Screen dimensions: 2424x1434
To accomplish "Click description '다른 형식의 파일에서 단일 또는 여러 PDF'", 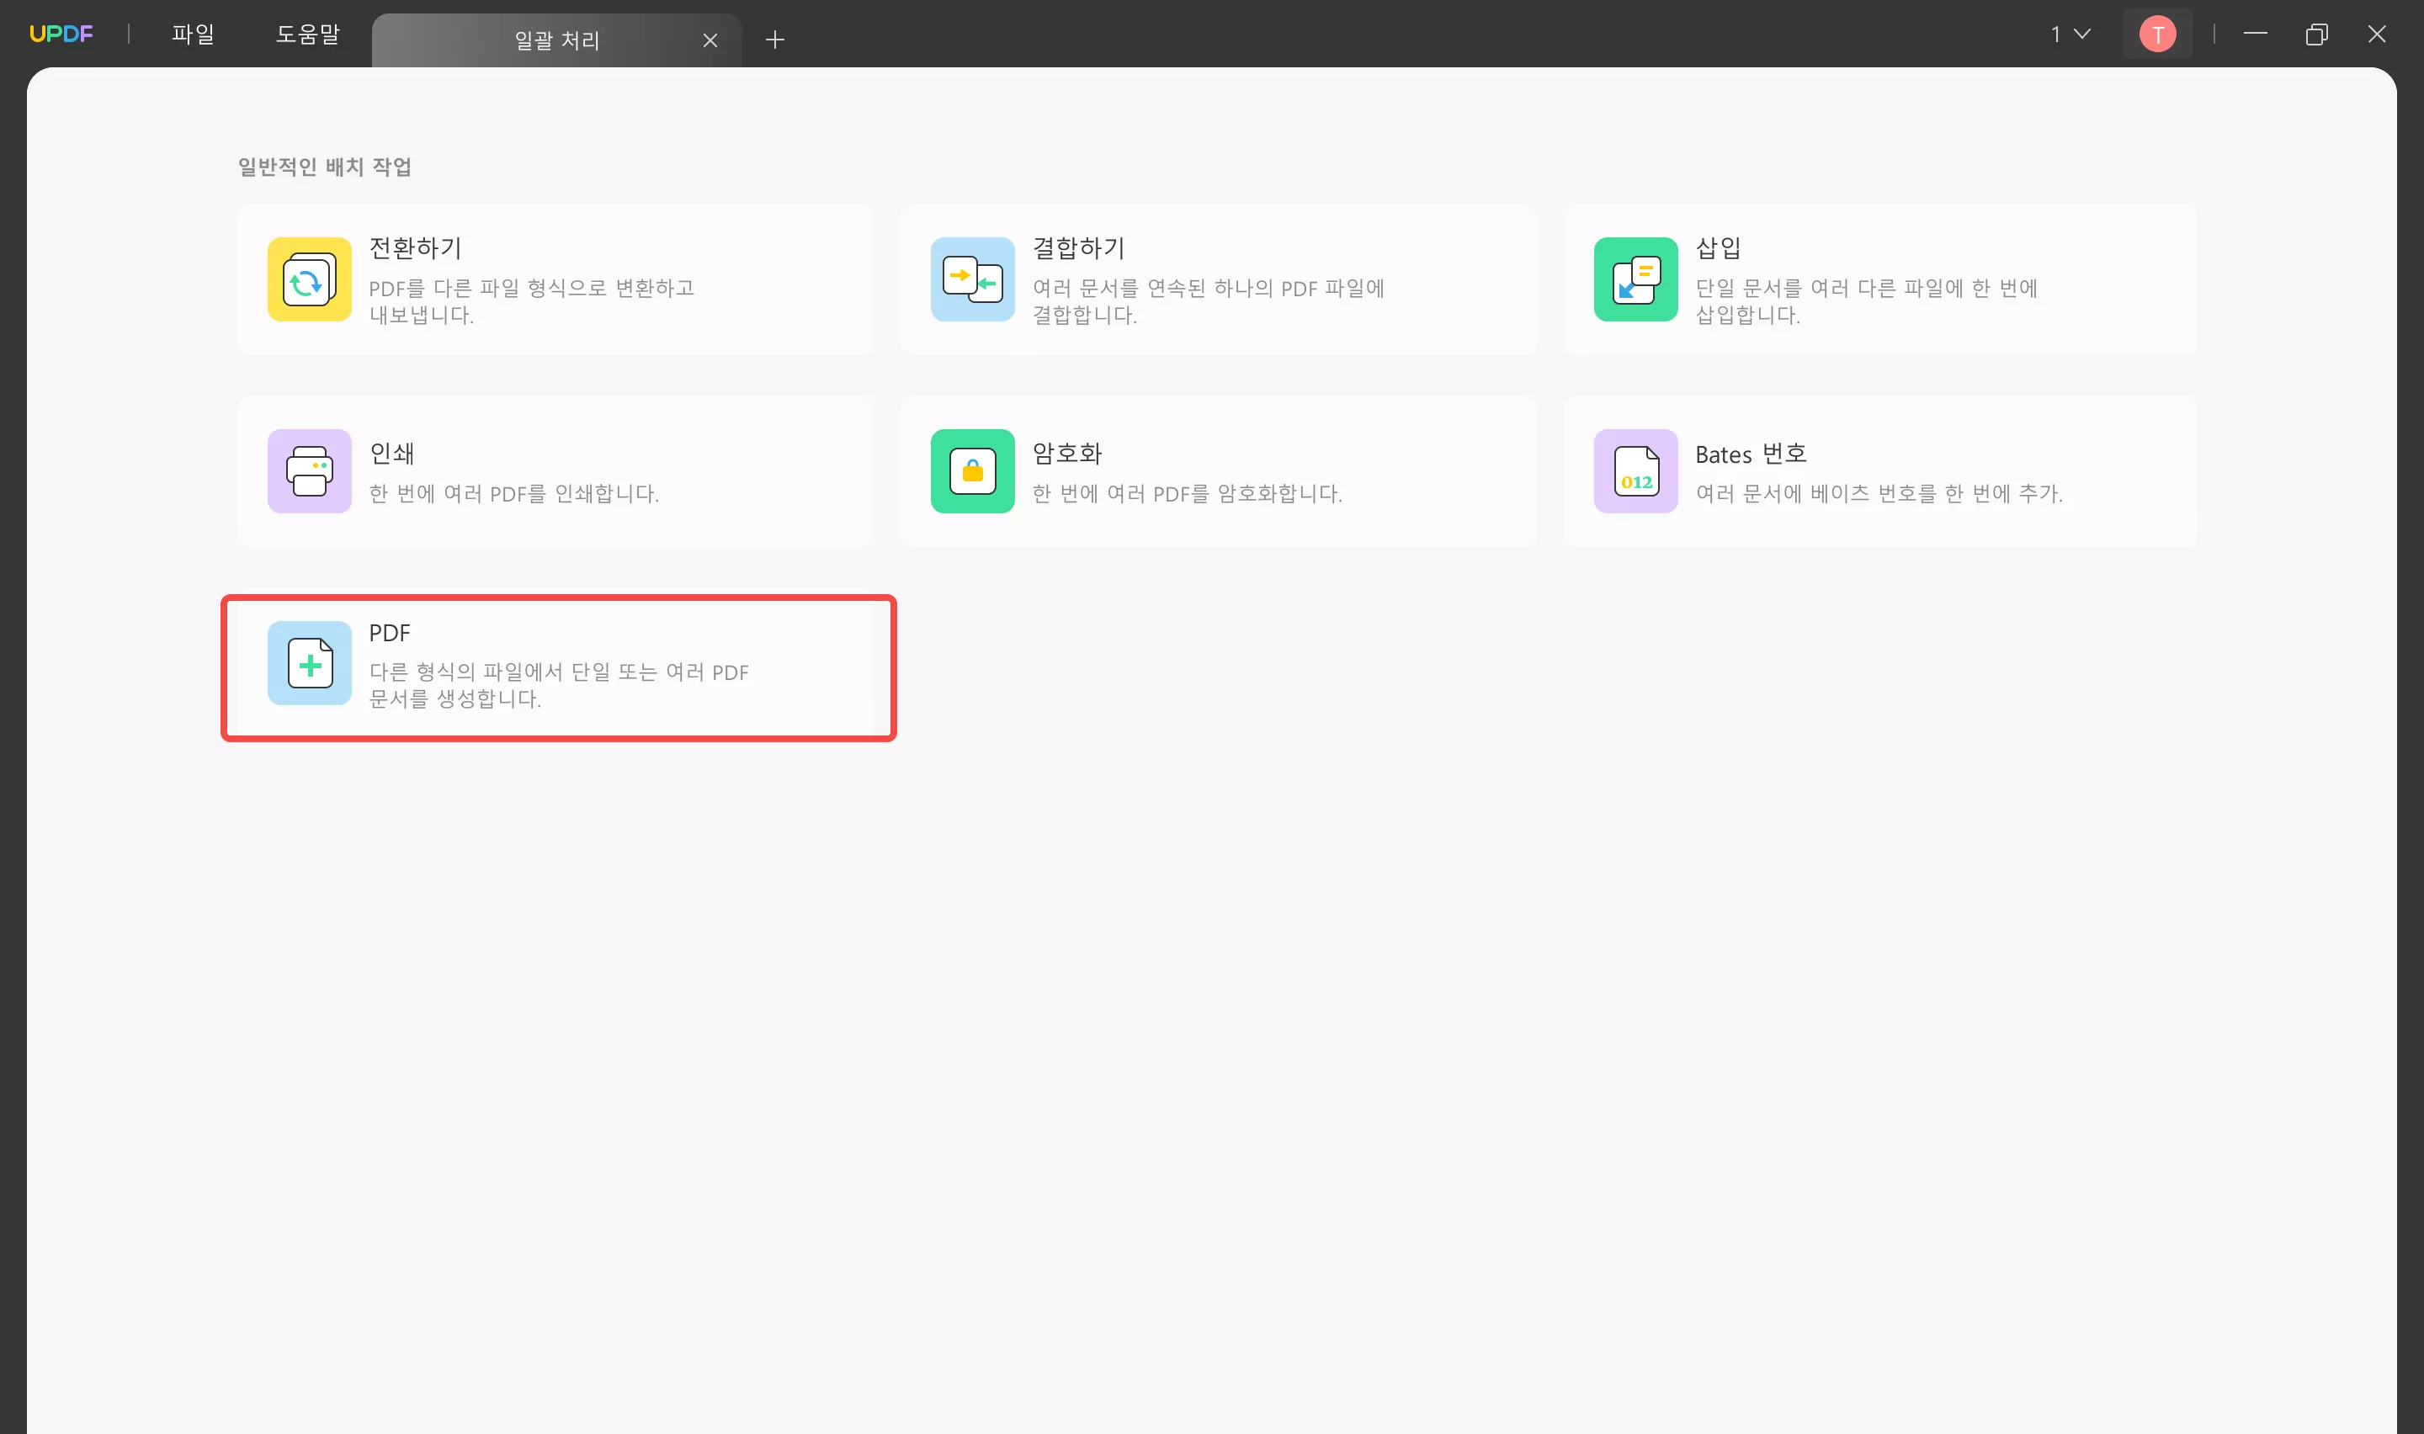I will [x=560, y=672].
